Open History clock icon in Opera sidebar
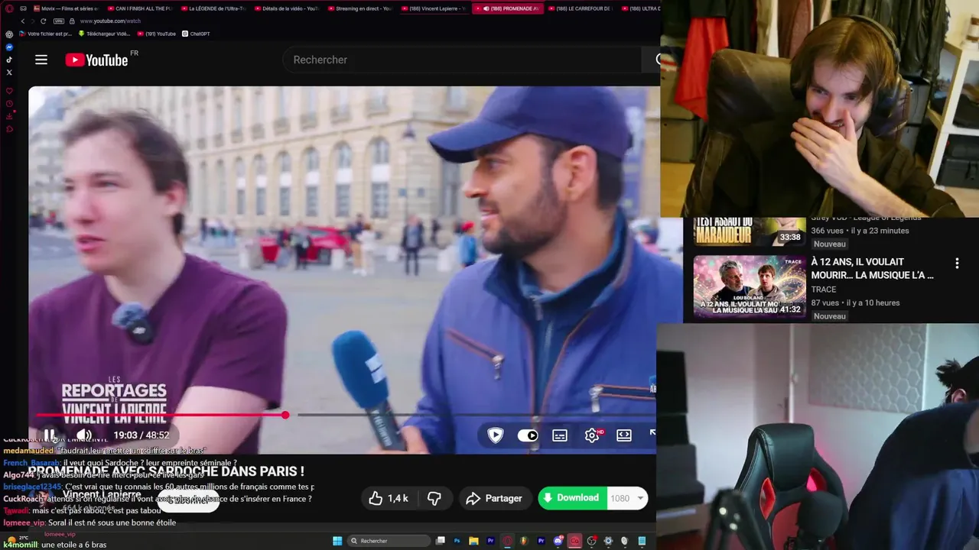 coord(9,104)
